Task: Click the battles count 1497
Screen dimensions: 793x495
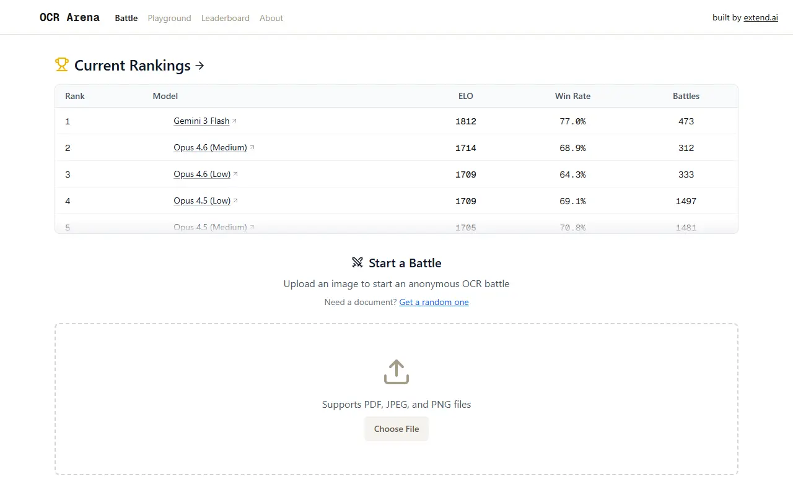Action: coord(686,201)
